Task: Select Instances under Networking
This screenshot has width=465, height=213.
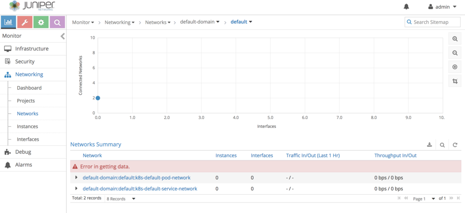Action: tap(27, 126)
